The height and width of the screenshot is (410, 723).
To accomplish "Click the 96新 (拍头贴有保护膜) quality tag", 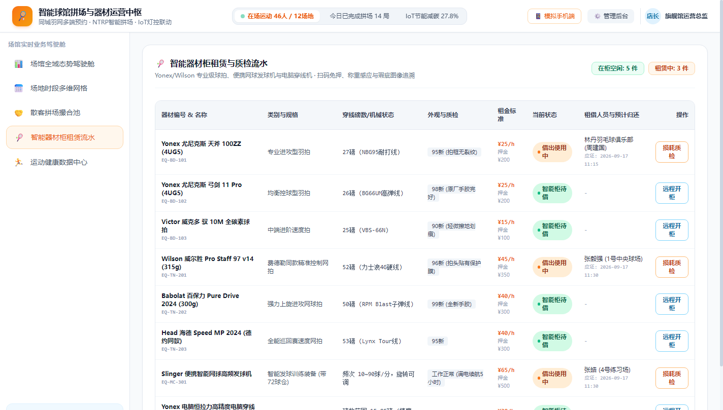I will [454, 267].
